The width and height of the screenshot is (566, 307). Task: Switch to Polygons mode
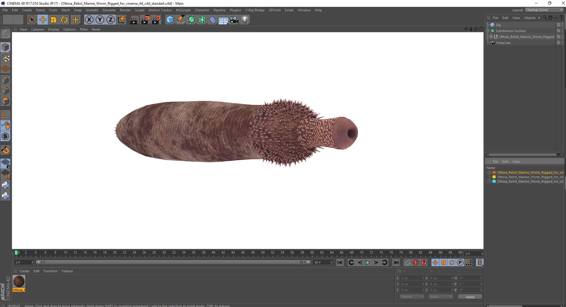(5, 101)
